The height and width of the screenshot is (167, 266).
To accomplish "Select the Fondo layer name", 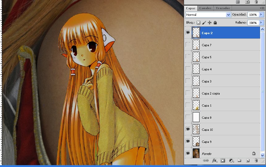I will point(206,154).
